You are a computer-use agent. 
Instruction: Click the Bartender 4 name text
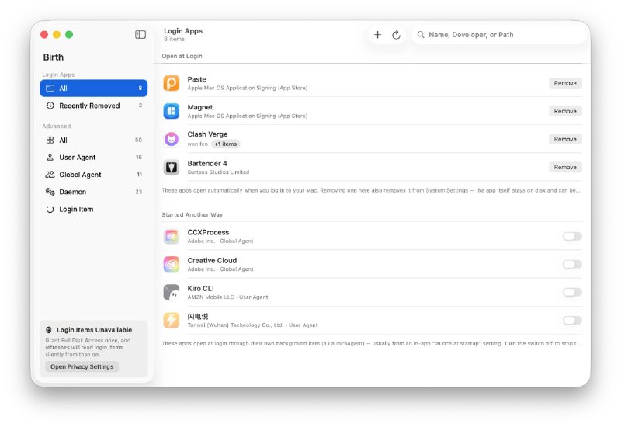pyautogui.click(x=207, y=163)
